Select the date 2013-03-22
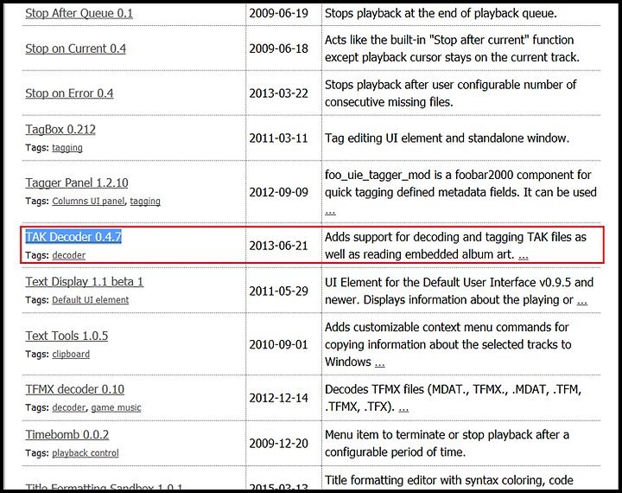Screen dimensions: 622x493 278,93
